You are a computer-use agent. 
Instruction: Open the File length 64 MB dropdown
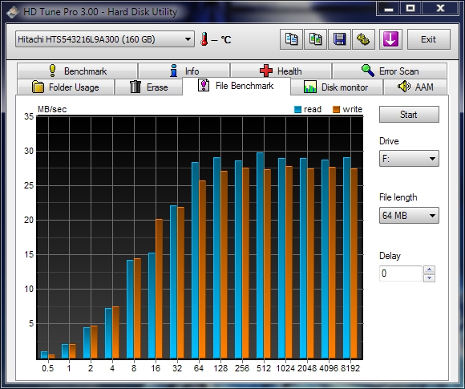pos(409,216)
